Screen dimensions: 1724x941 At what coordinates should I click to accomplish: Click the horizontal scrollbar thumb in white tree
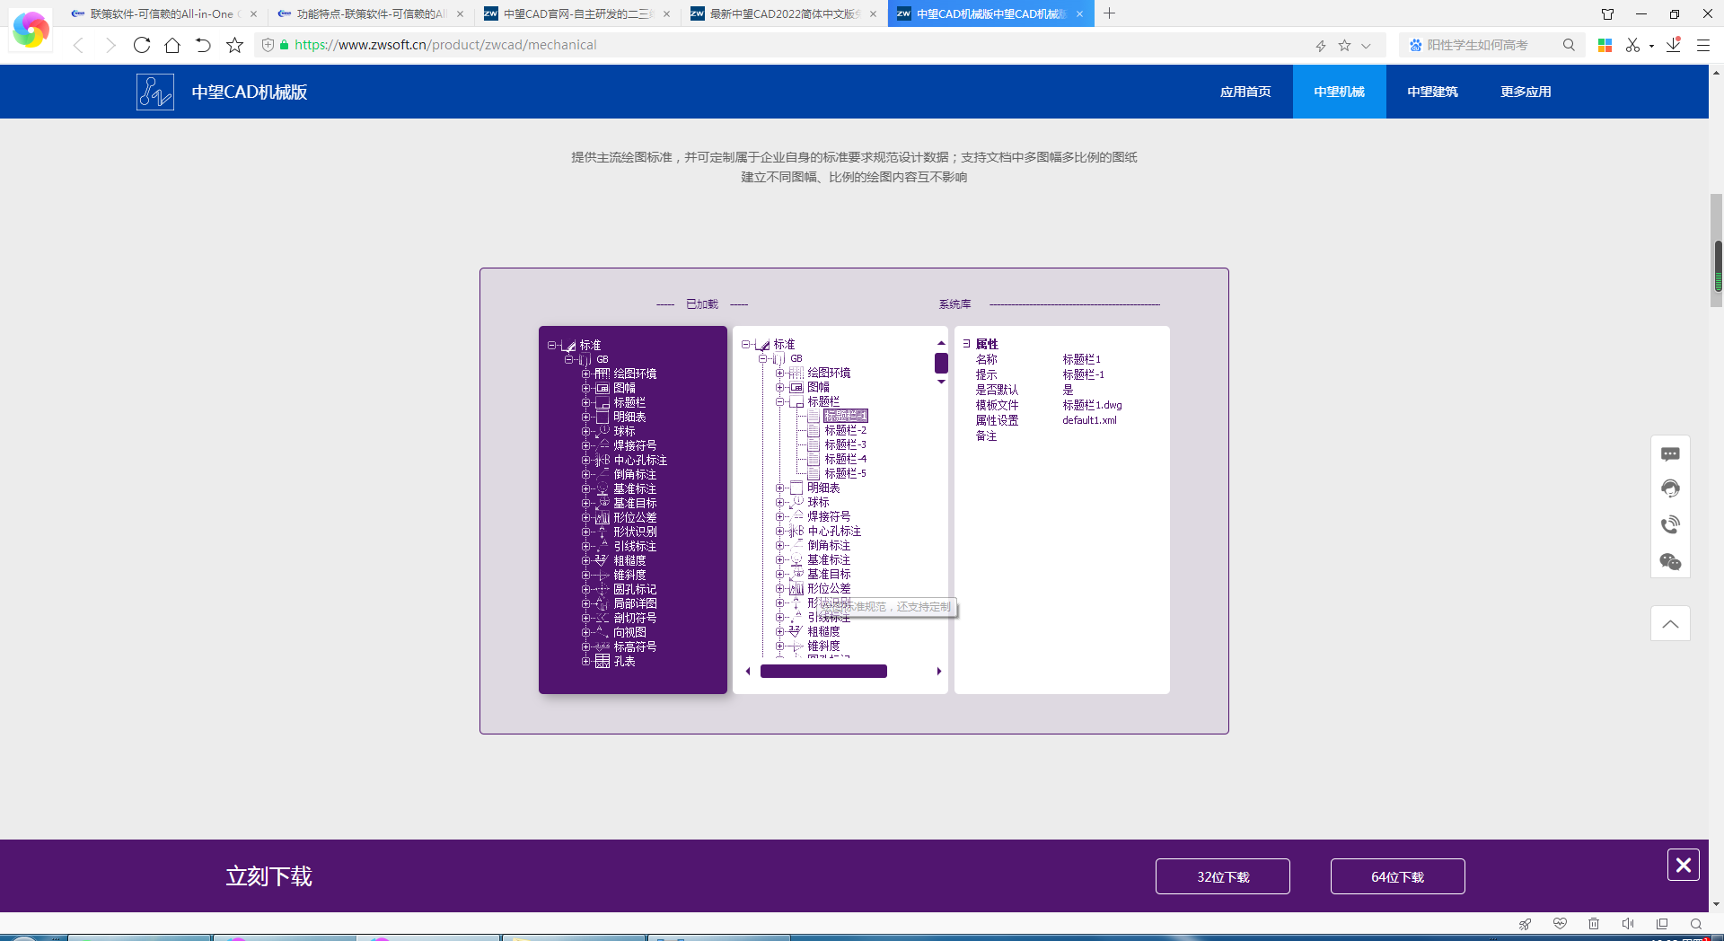coord(823,671)
